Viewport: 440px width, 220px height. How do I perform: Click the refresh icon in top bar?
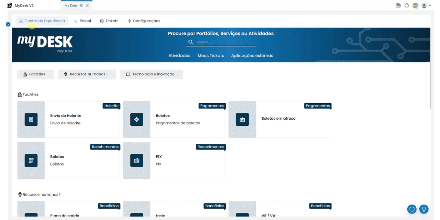[x=407, y=5]
